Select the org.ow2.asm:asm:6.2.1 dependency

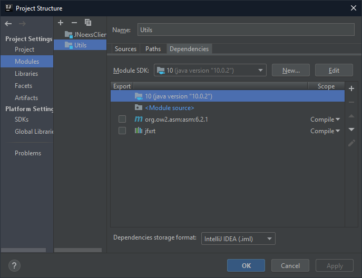point(228,120)
